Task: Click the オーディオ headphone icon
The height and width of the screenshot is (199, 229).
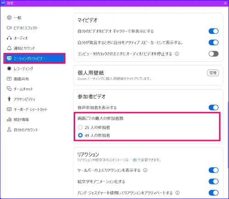Action: point(9,38)
